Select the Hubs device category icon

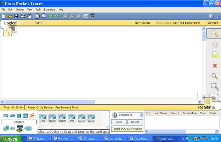coord(19,116)
